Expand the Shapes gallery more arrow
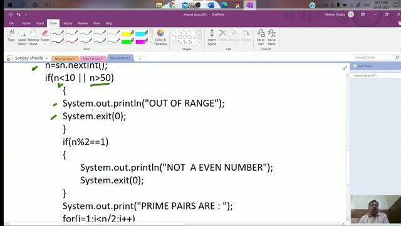The width and height of the screenshot is (401, 226). click(x=199, y=43)
